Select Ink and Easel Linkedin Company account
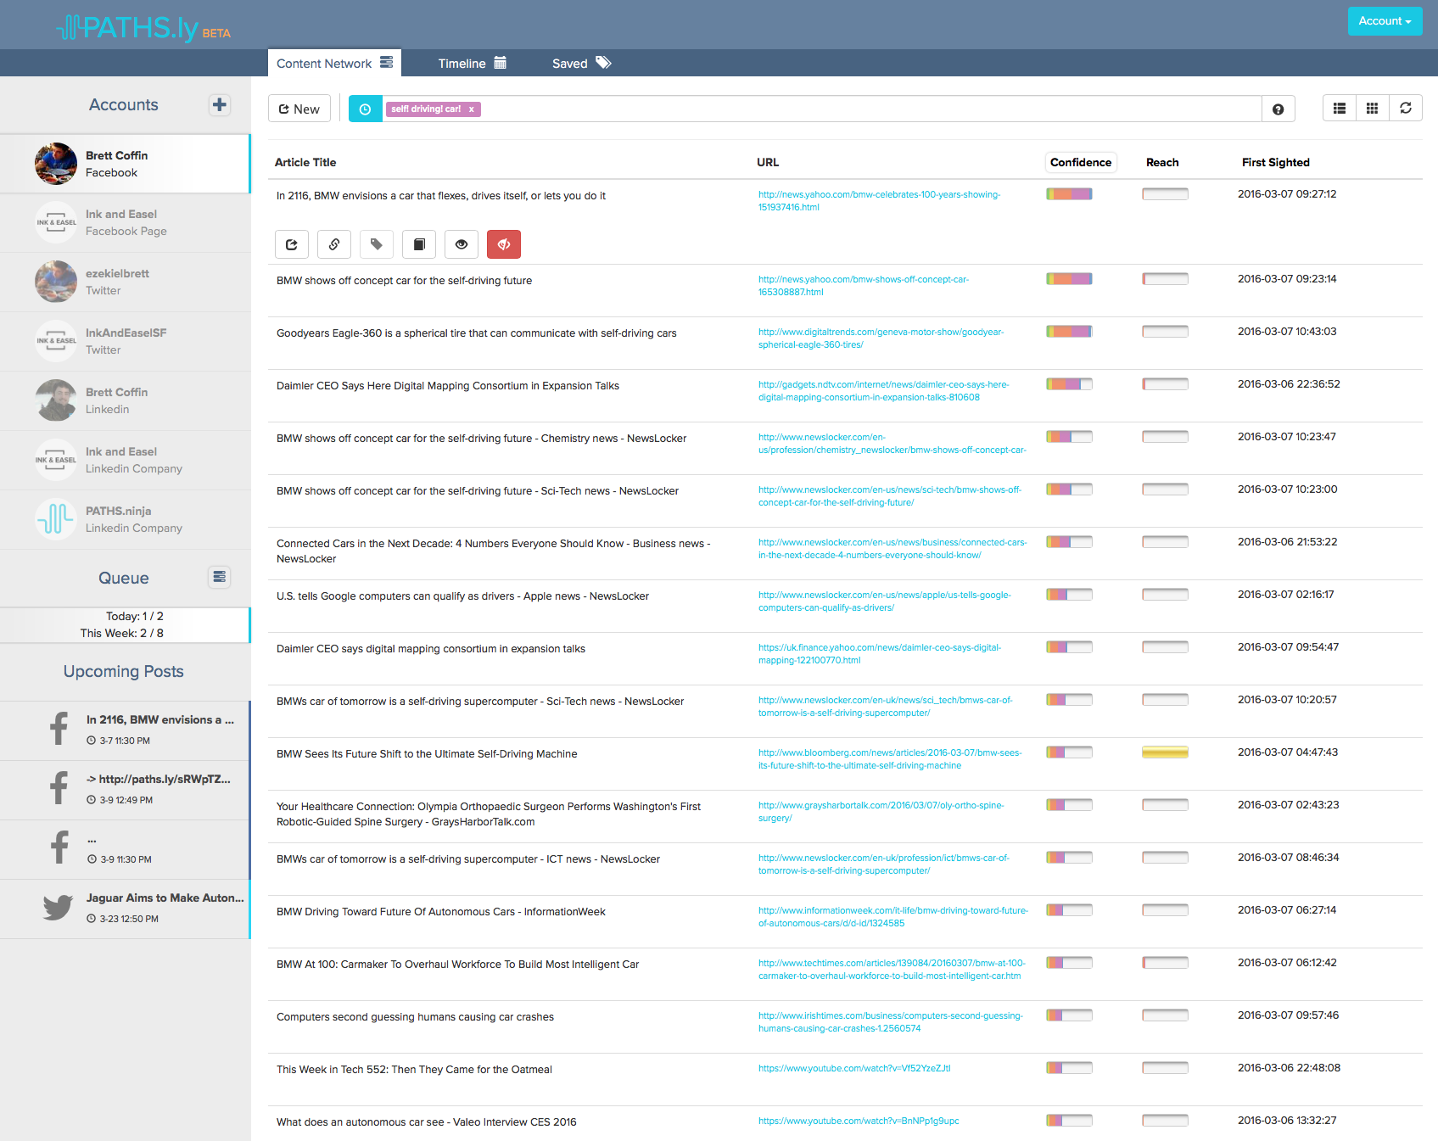Viewport: 1438px width, 1141px height. point(125,460)
